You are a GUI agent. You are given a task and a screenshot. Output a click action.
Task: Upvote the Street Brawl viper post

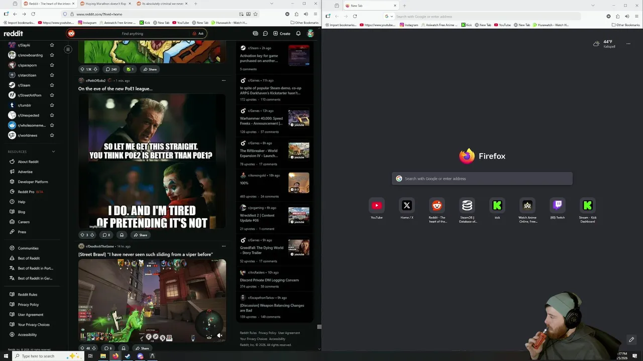82,348
